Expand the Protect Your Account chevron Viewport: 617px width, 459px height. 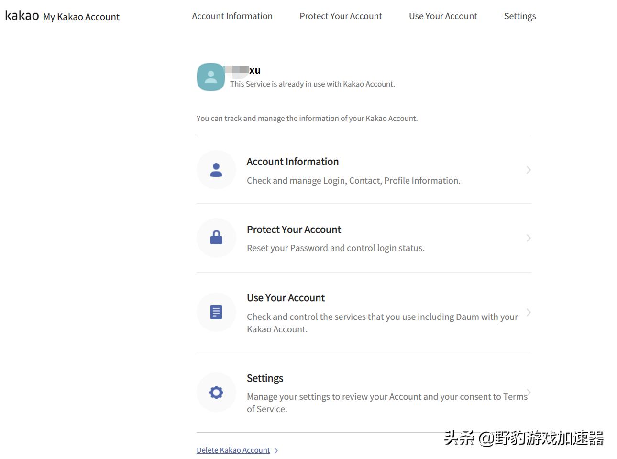pyautogui.click(x=528, y=238)
